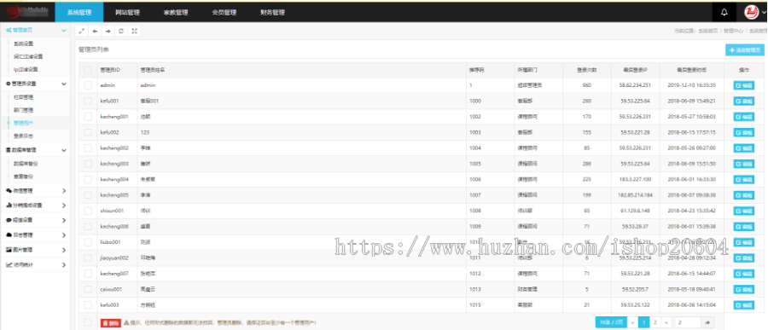Click the IP cell 58.62.234.251
768x330 pixels.
635,85
